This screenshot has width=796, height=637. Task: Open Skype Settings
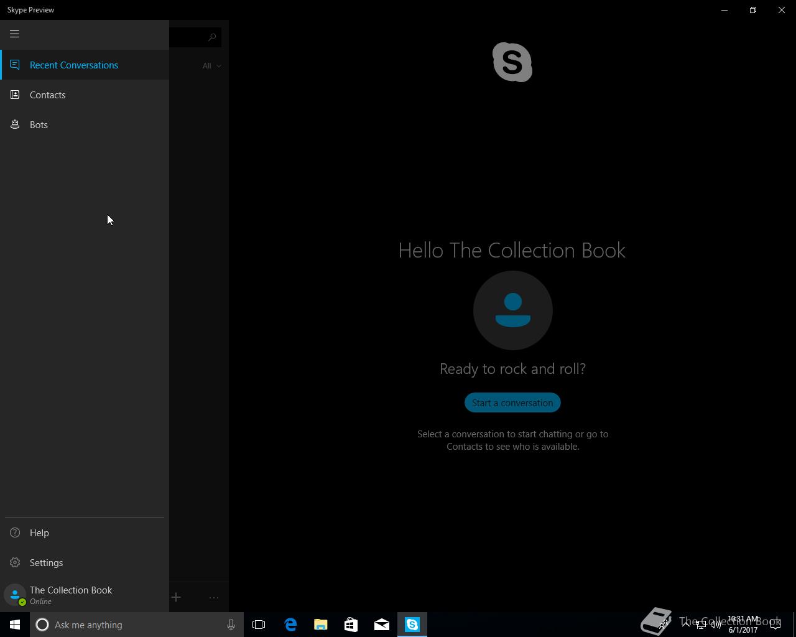tap(85, 562)
